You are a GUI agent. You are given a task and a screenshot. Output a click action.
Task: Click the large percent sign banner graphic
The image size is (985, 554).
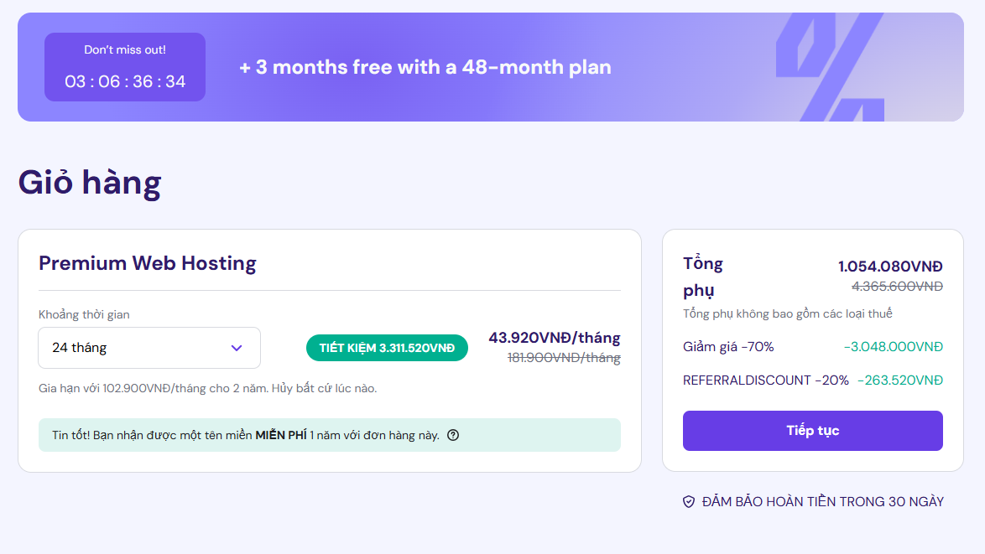831,67
